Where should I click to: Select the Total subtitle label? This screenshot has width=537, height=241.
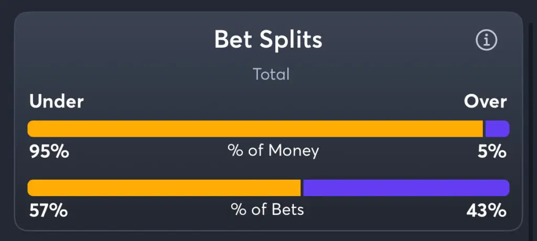pos(271,74)
